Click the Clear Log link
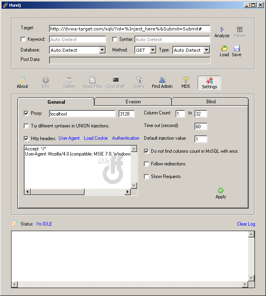266x296 pixels. [x=246, y=224]
